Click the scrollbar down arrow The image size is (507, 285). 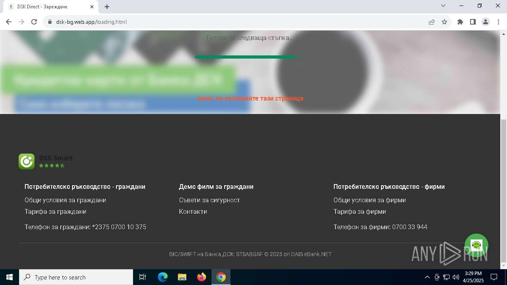coord(503,266)
